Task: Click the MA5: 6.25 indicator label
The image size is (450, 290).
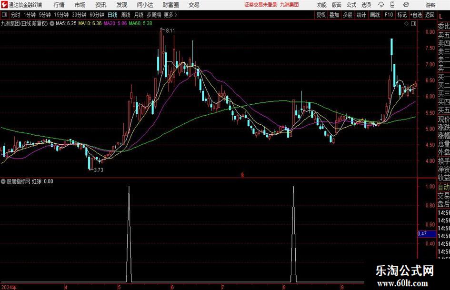Action: click(66, 23)
